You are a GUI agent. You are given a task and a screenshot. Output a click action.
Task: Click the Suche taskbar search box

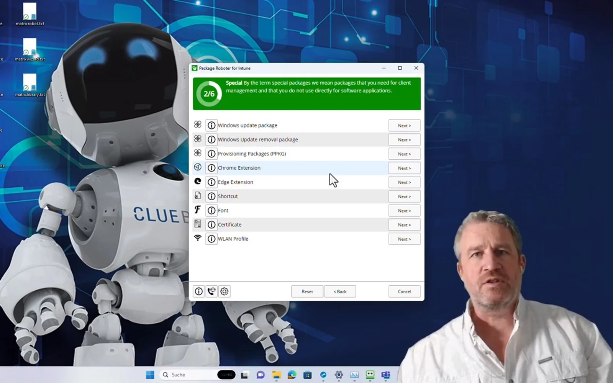(x=198, y=375)
